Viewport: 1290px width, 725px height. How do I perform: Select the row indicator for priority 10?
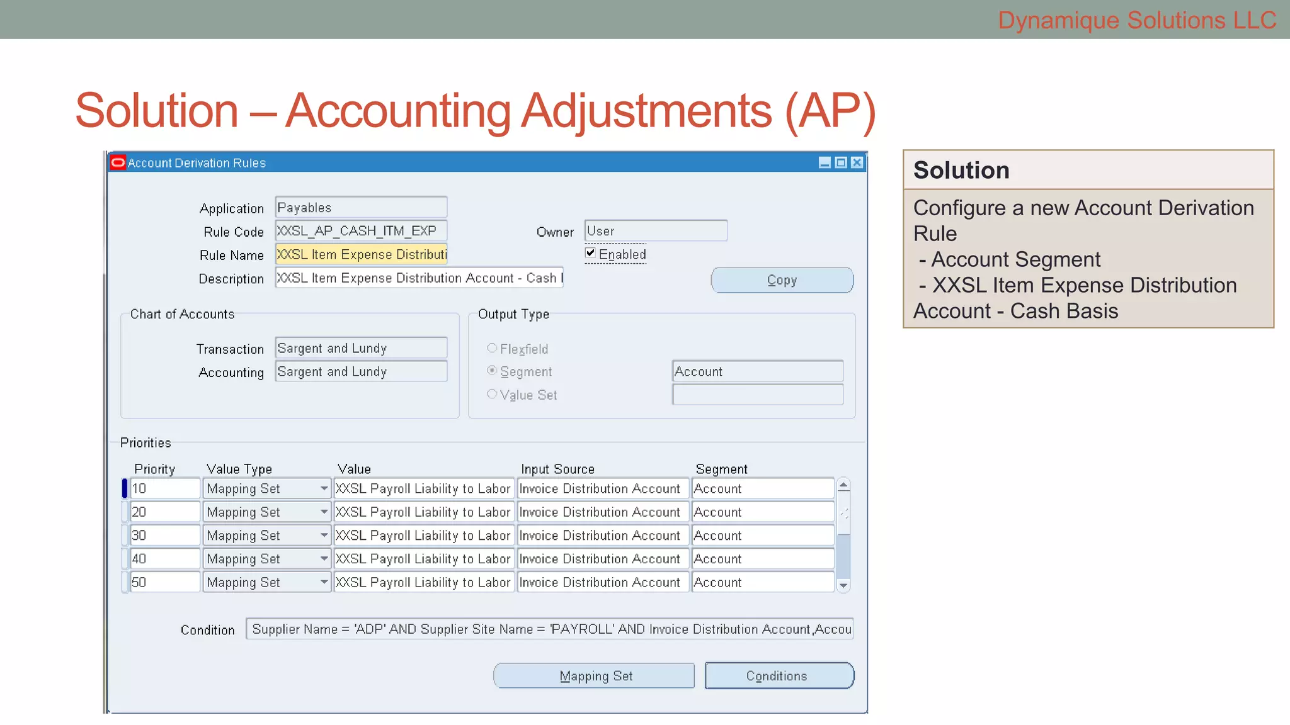tap(125, 489)
